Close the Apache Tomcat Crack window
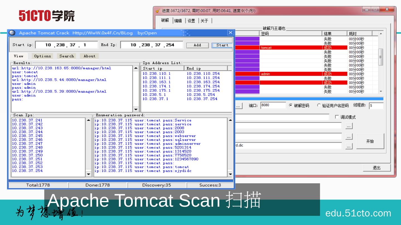Image resolution: width=401 pixels, height=225 pixels. coord(230,32)
